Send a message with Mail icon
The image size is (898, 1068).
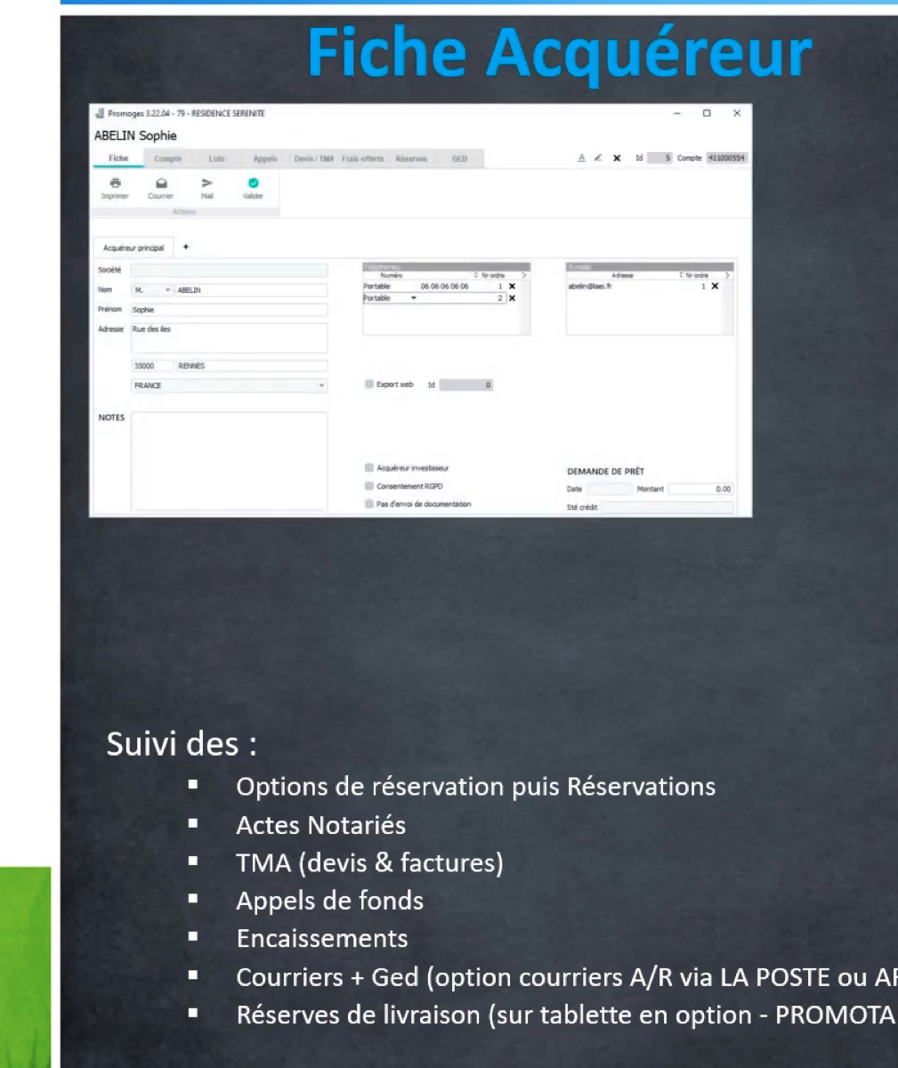pyautogui.click(x=207, y=182)
